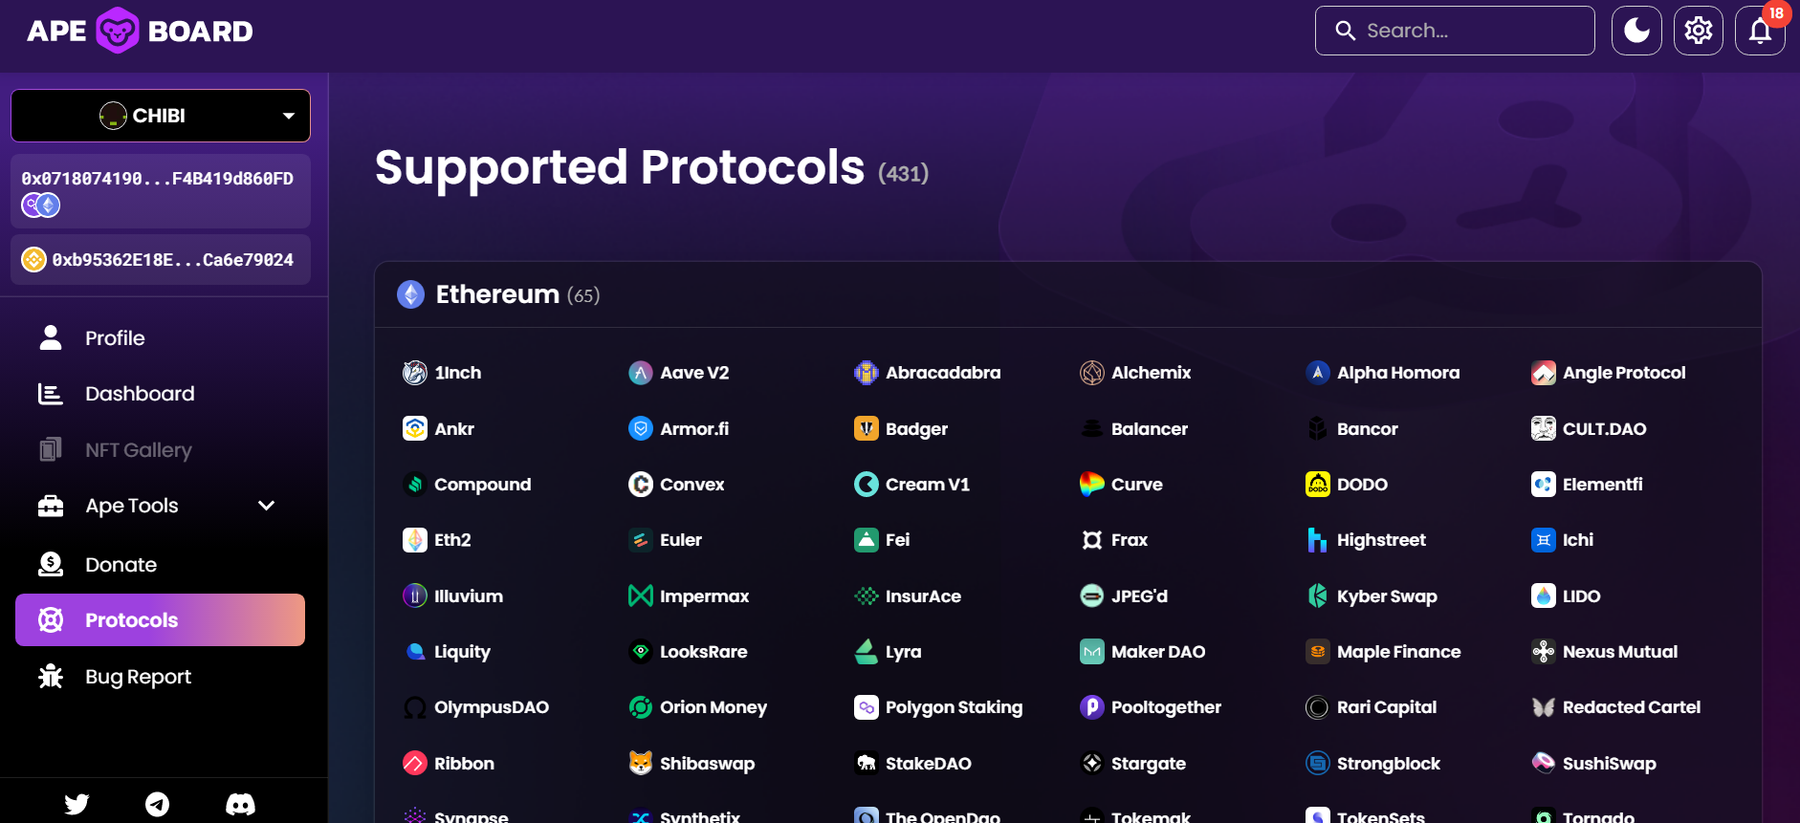Open notifications bell showing 18 alerts
This screenshot has width=1800, height=823.
(x=1761, y=31)
